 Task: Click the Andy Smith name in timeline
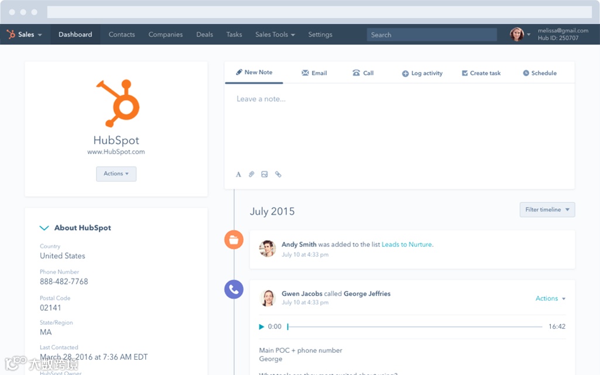[299, 245]
